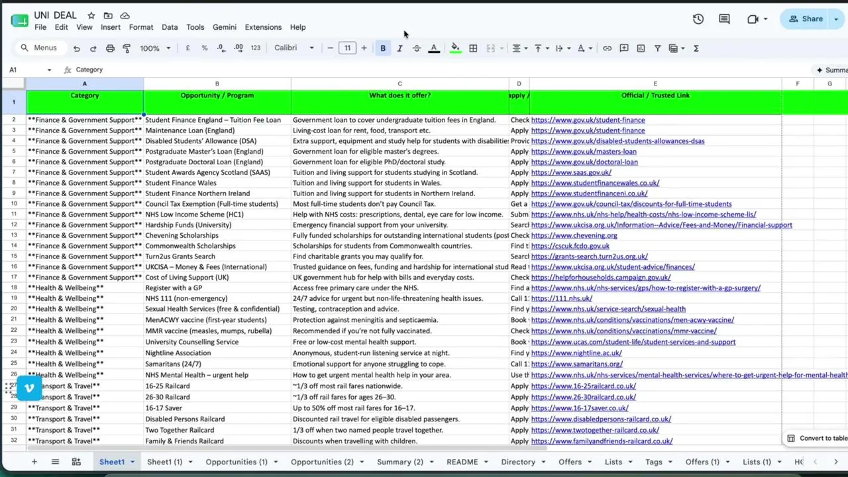This screenshot has height=477, width=848.
Task: Open the chevening.org link
Action: pos(574,235)
